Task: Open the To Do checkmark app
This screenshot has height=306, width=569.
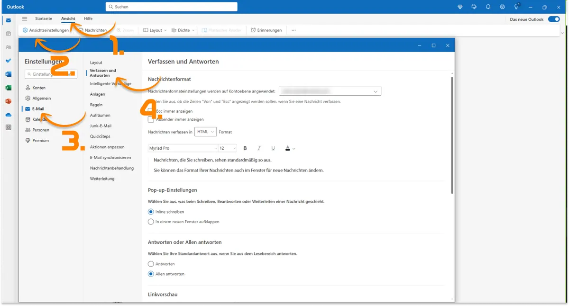Action: tap(9, 61)
